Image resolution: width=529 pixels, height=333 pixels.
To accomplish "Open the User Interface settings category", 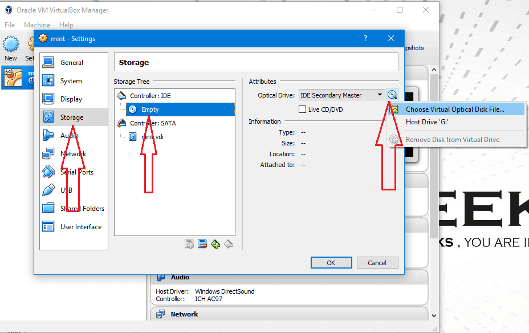I will [74, 226].
